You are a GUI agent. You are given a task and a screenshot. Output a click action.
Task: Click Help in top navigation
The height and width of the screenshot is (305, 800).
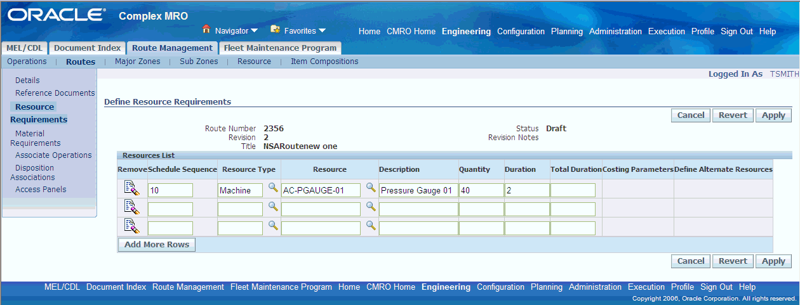click(768, 32)
